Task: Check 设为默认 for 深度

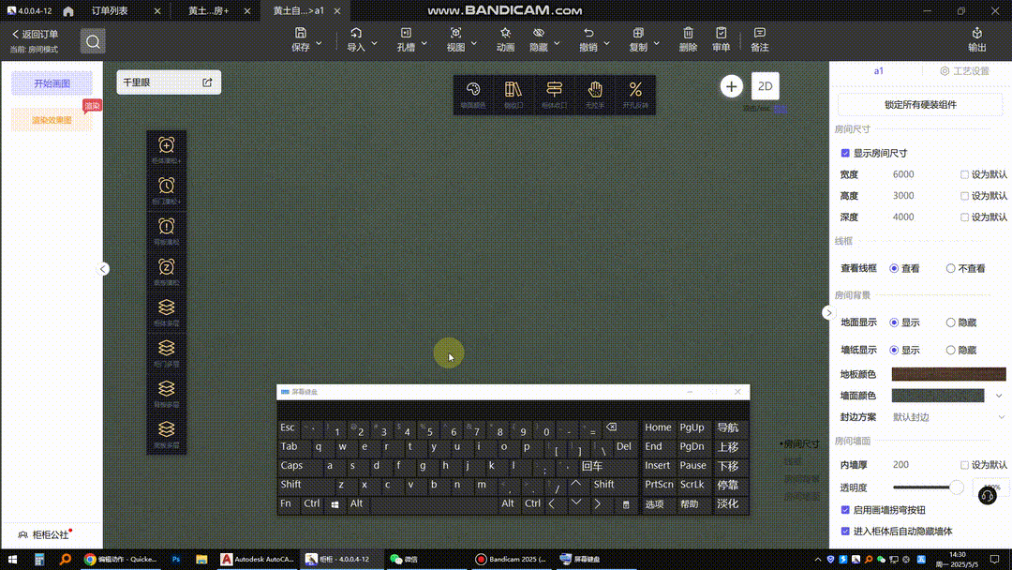Action: 964,217
